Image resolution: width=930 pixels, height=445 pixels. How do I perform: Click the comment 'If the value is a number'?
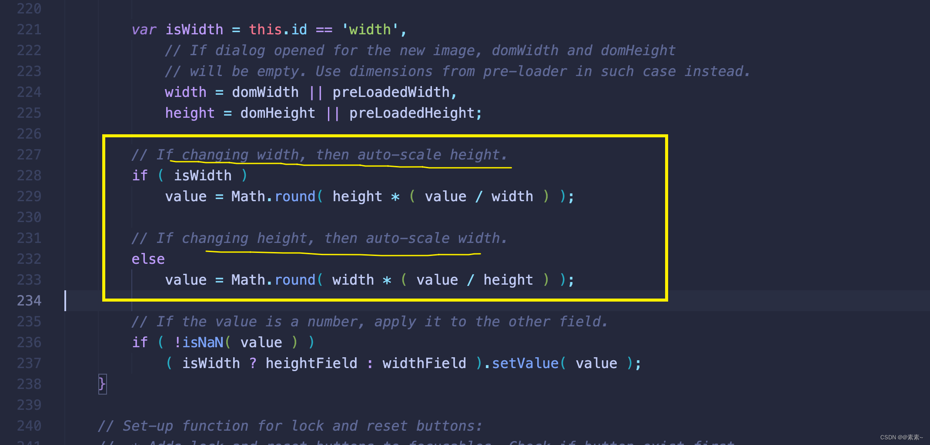(x=369, y=322)
